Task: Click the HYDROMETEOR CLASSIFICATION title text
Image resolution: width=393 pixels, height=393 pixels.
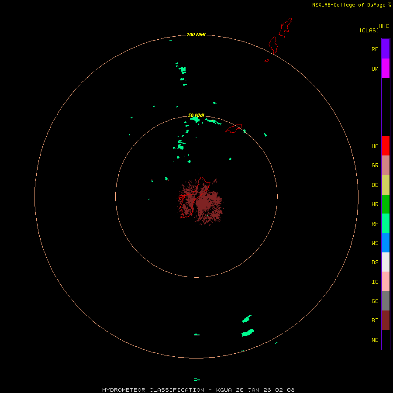Action: 153,390
